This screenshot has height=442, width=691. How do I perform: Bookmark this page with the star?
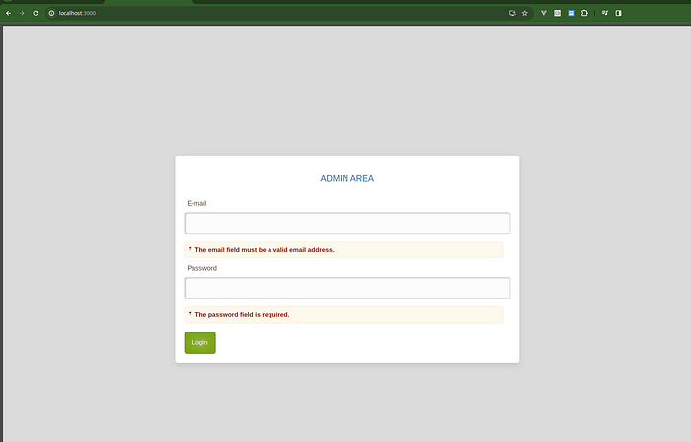525,13
